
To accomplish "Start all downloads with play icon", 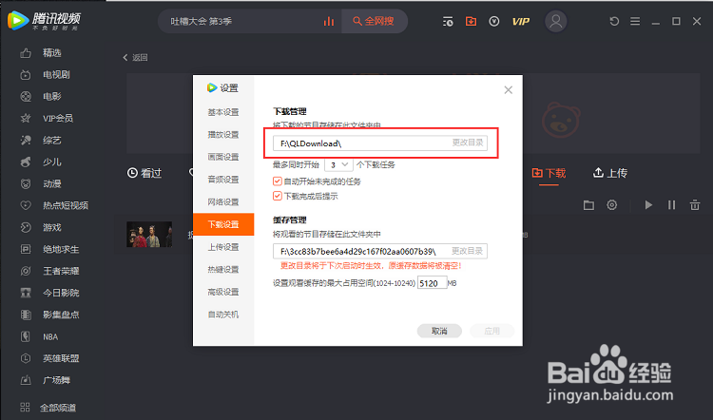I will [x=648, y=205].
